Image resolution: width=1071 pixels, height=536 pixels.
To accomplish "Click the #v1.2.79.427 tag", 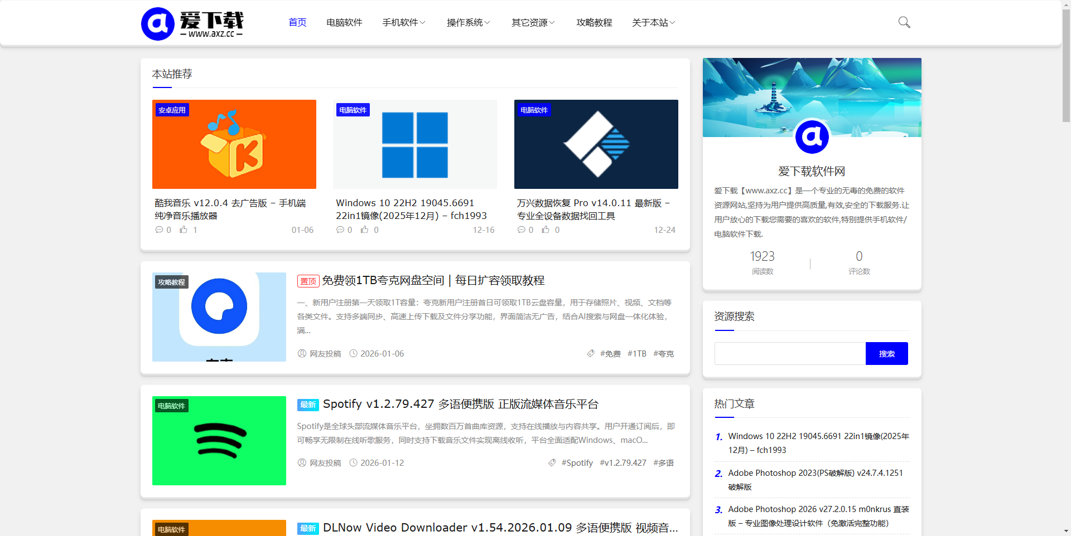I will [623, 462].
